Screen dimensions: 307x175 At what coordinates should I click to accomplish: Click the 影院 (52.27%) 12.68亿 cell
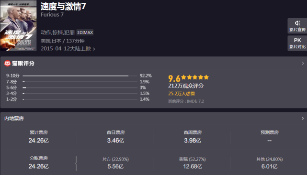pyautogui.click(x=193, y=163)
